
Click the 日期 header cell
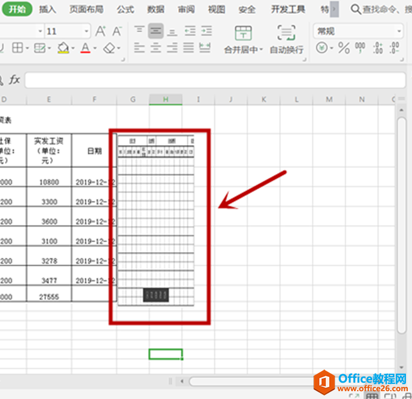(93, 151)
